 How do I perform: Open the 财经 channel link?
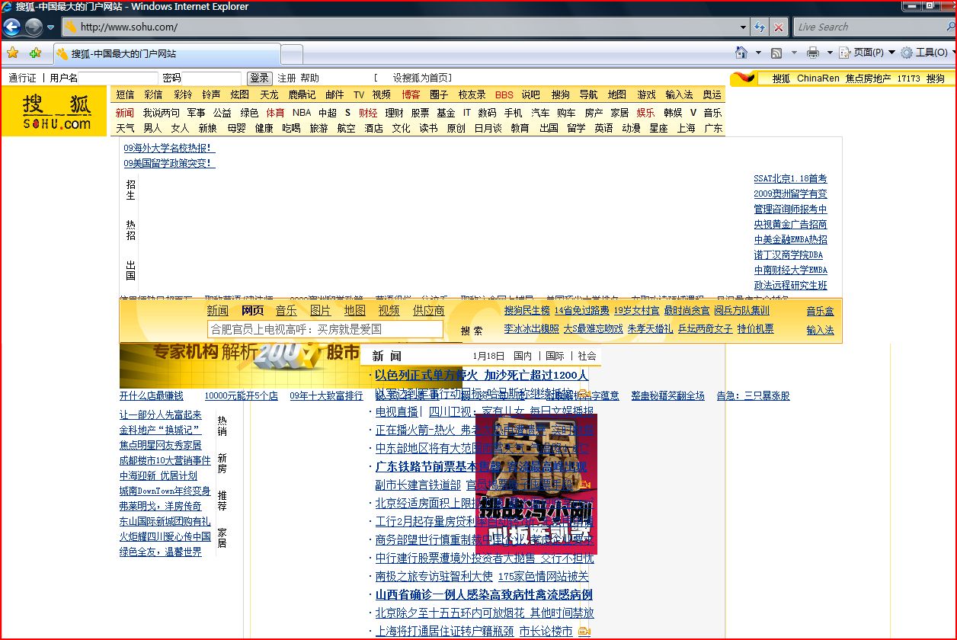368,112
